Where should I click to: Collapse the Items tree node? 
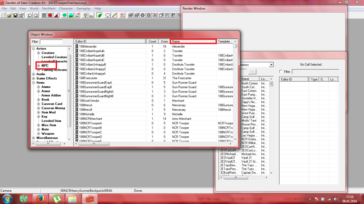coord(33,83)
